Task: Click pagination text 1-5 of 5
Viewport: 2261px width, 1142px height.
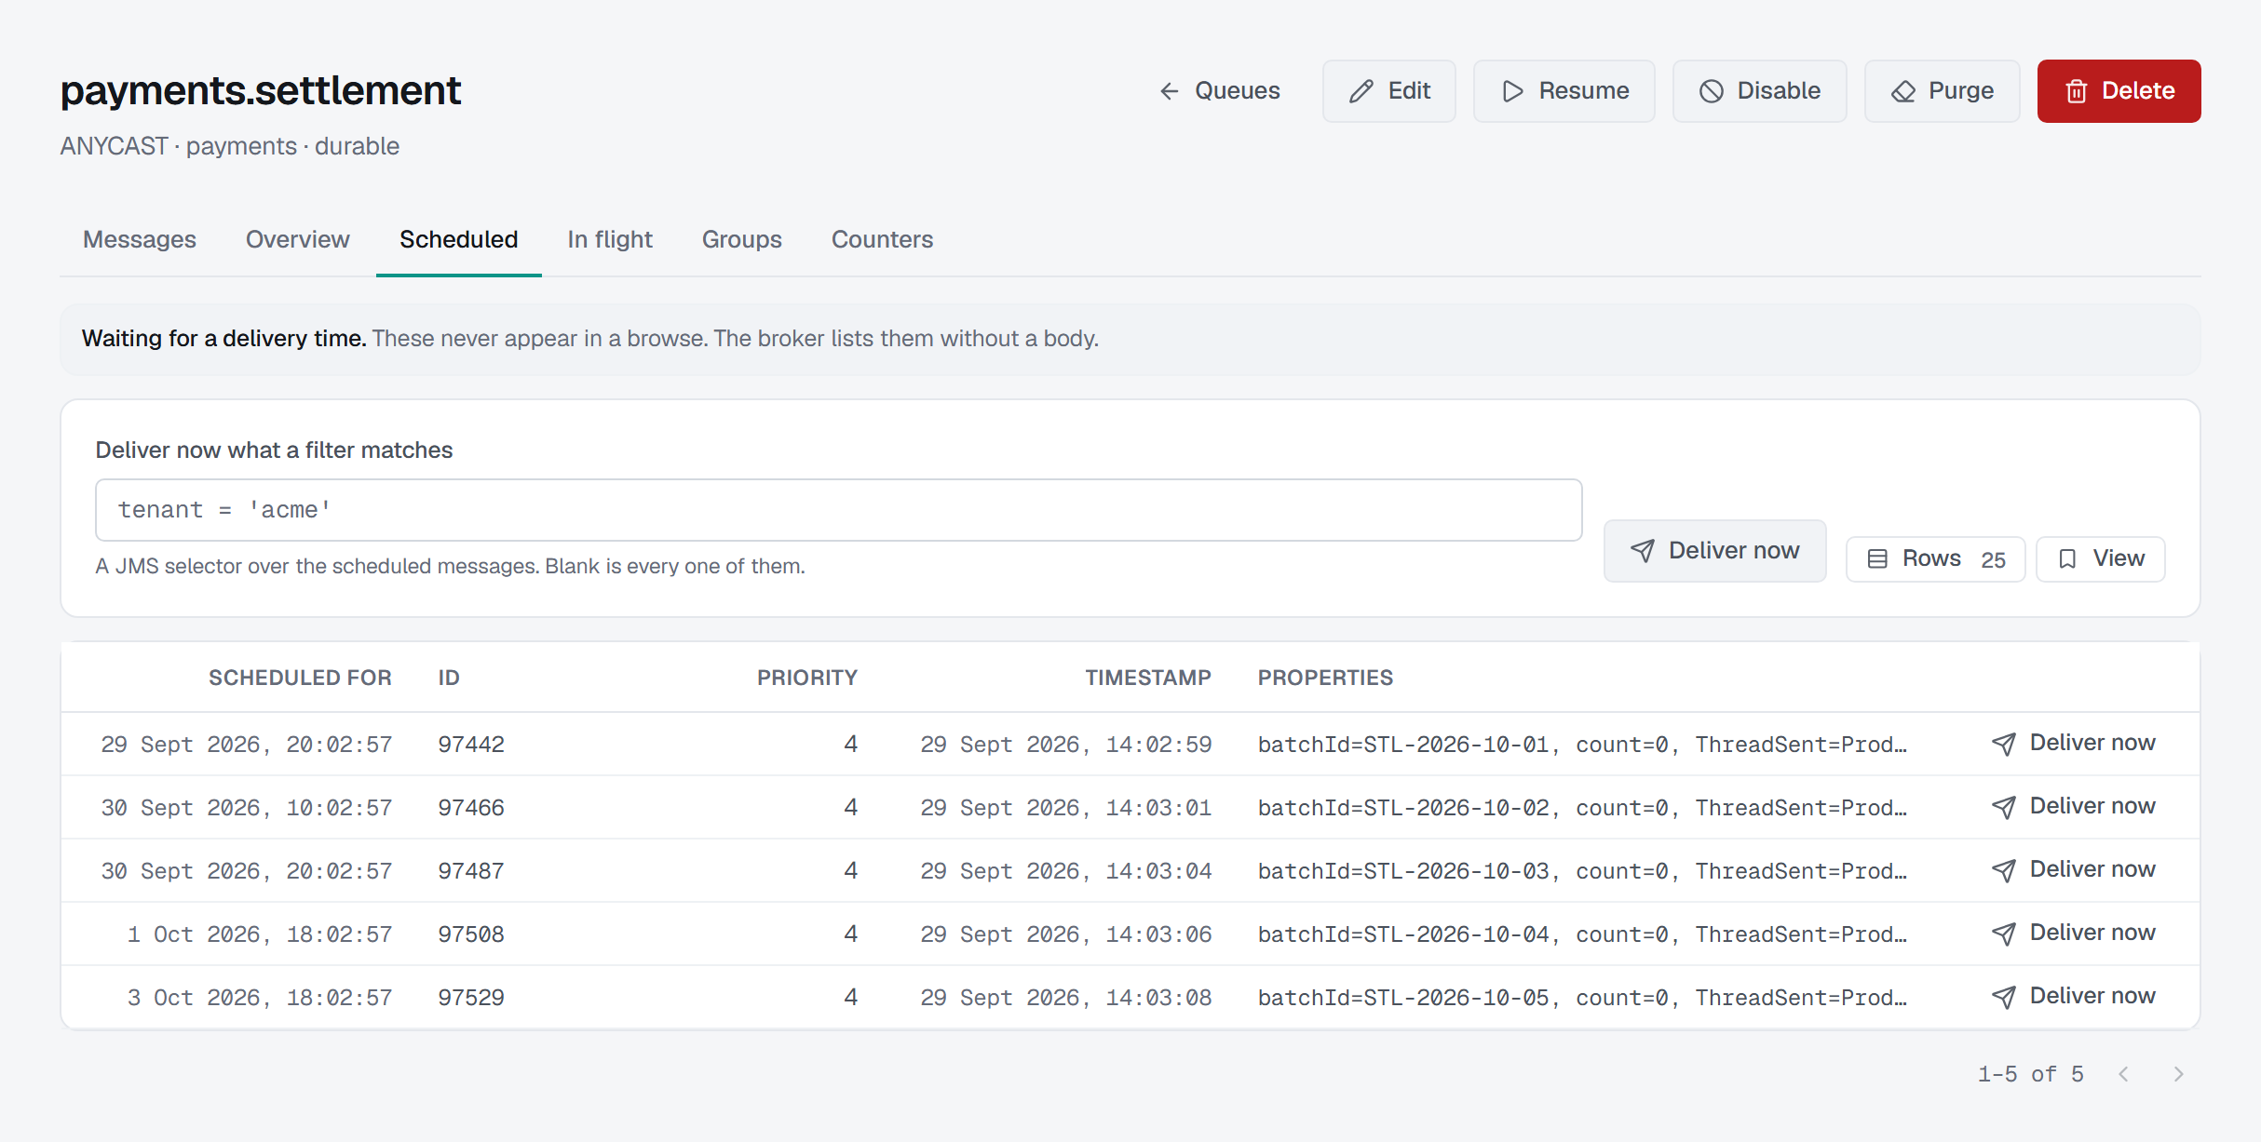Action: point(2031,1074)
